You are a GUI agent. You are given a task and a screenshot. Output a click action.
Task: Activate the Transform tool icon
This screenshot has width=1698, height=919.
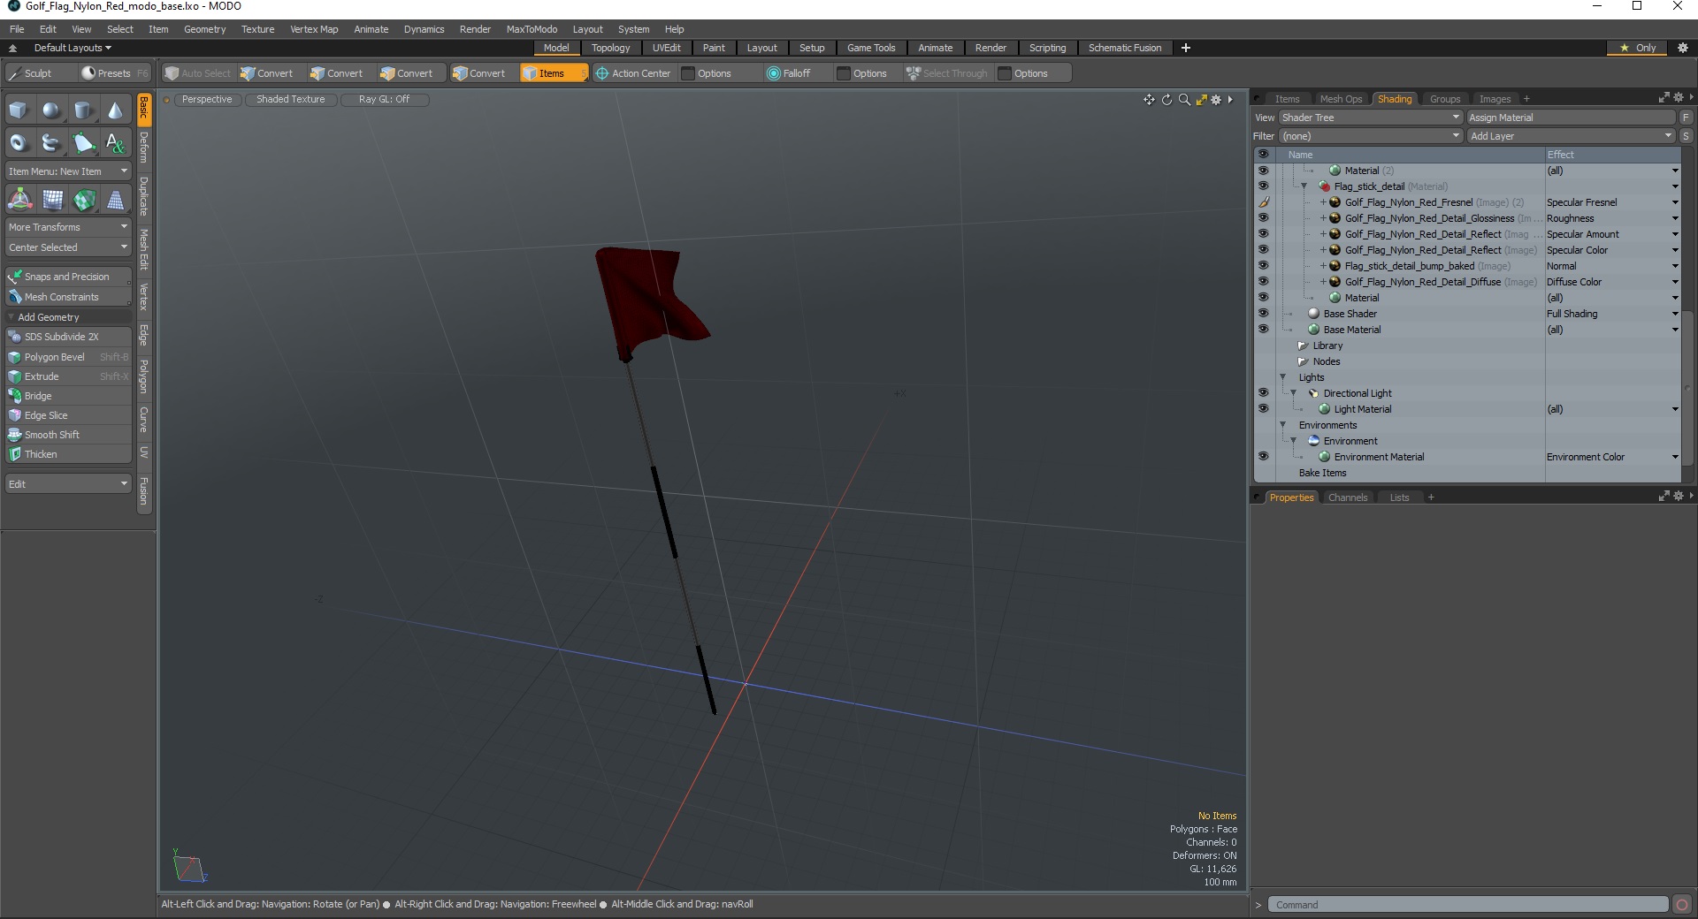[19, 201]
